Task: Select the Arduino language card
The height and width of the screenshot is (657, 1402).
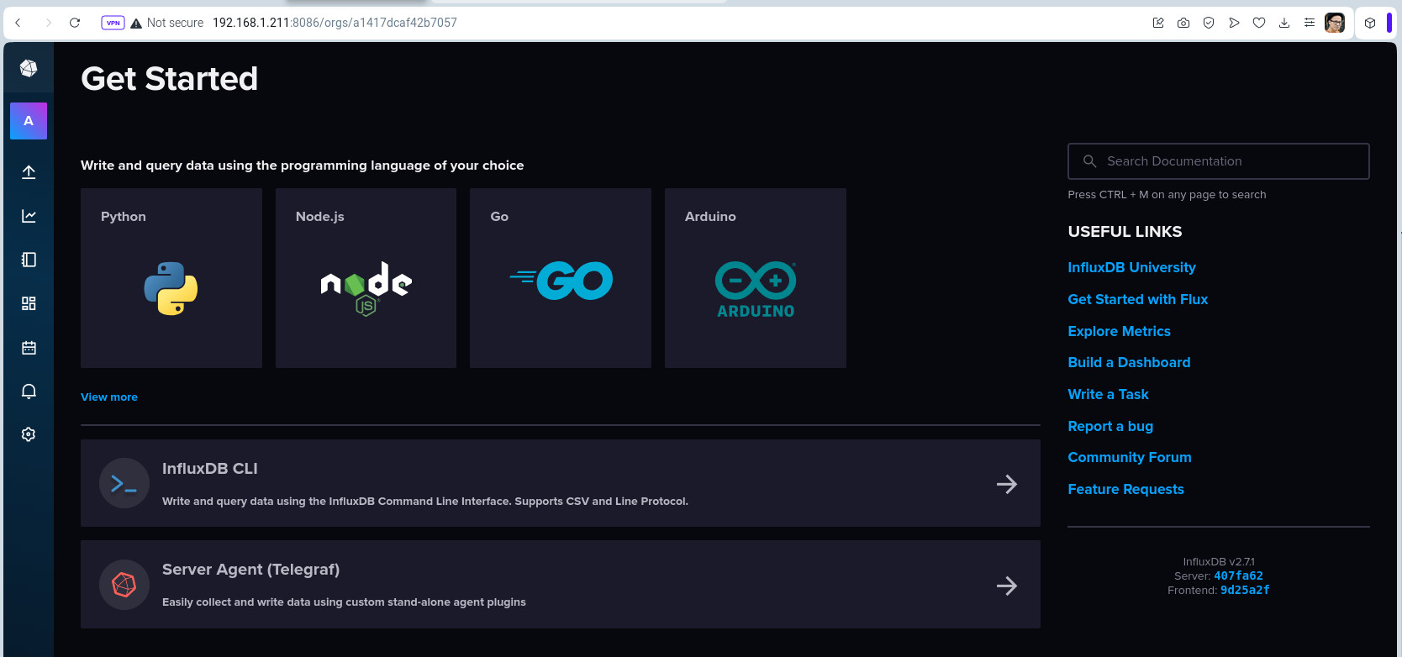Action: click(756, 278)
